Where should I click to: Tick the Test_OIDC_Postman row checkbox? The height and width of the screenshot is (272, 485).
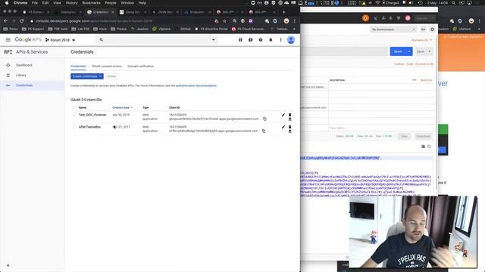click(74, 115)
